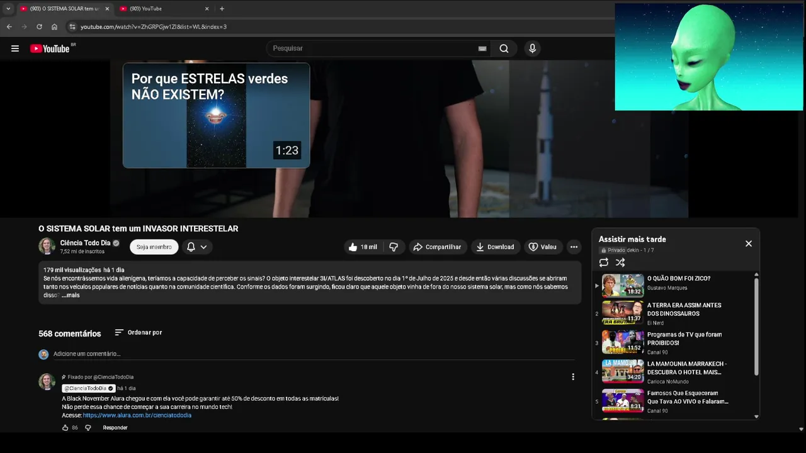Screen dimensions: 806x453
Task: Open the ESTRELAS verdes suggested video card
Action: 216,116
